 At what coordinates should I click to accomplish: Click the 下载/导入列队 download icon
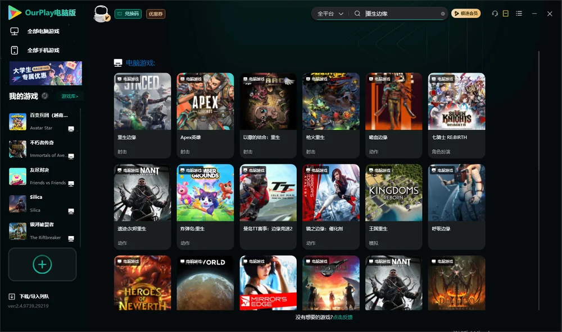coord(12,296)
